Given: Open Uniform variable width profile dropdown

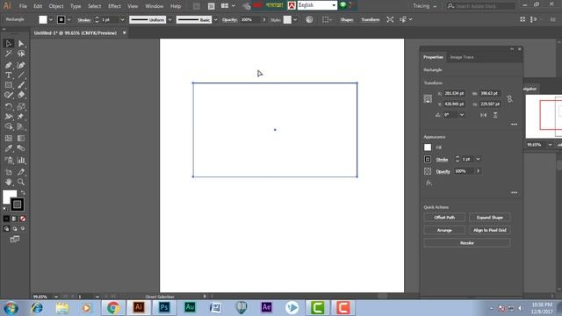Looking at the screenshot, I should [169, 20].
